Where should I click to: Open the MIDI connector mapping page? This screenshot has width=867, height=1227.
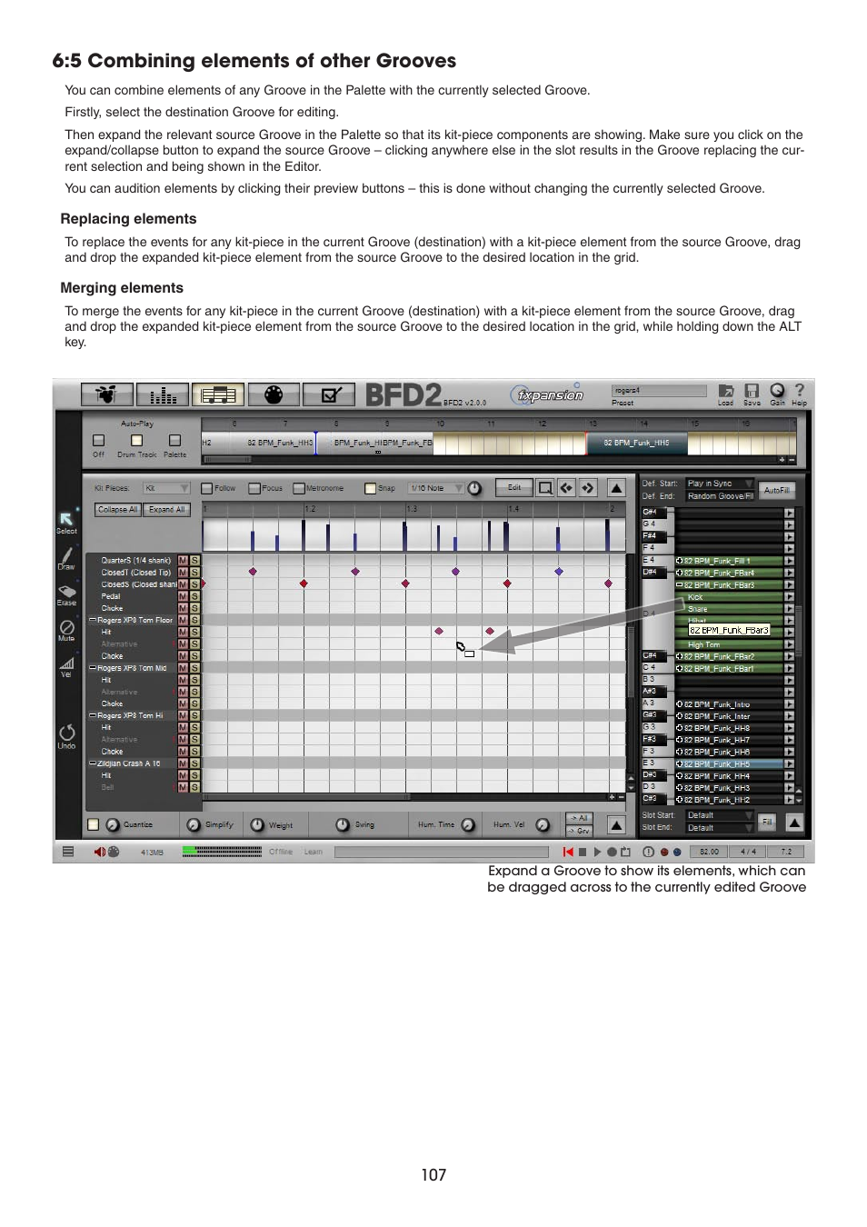274,394
